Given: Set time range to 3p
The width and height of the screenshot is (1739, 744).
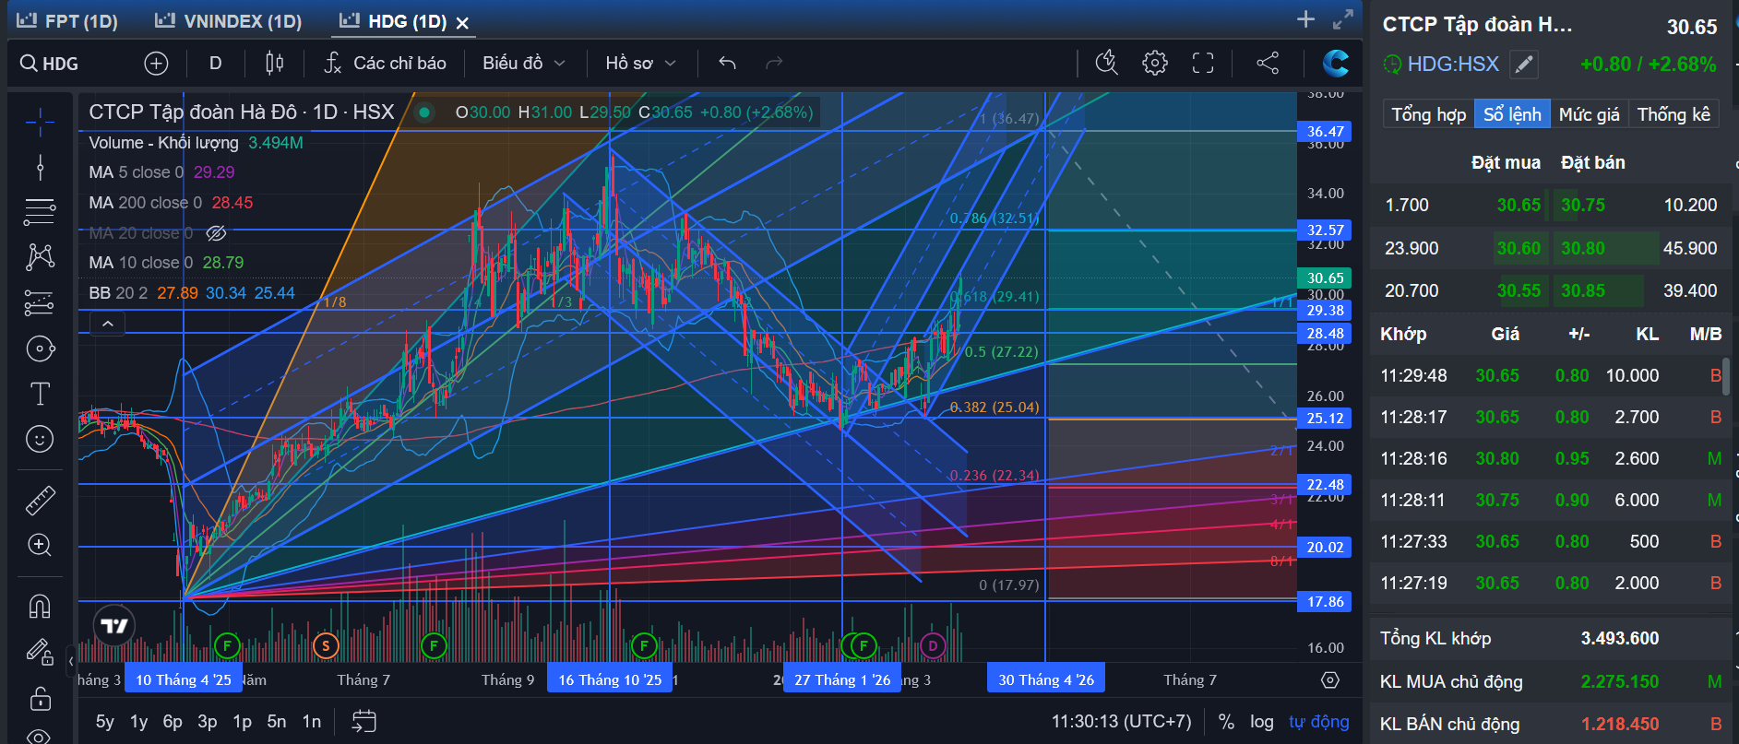Looking at the screenshot, I should 208,721.
